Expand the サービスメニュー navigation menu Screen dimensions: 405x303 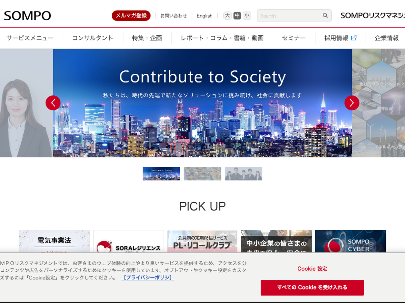(x=30, y=38)
